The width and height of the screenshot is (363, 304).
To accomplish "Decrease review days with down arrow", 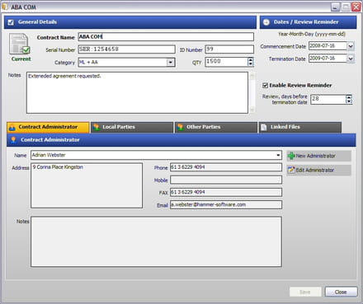I will (349, 101).
